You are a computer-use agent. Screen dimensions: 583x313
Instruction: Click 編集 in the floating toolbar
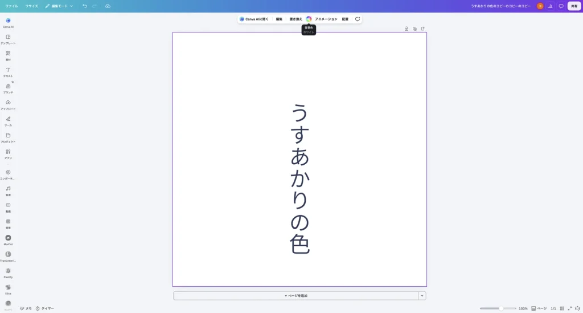tap(279, 19)
